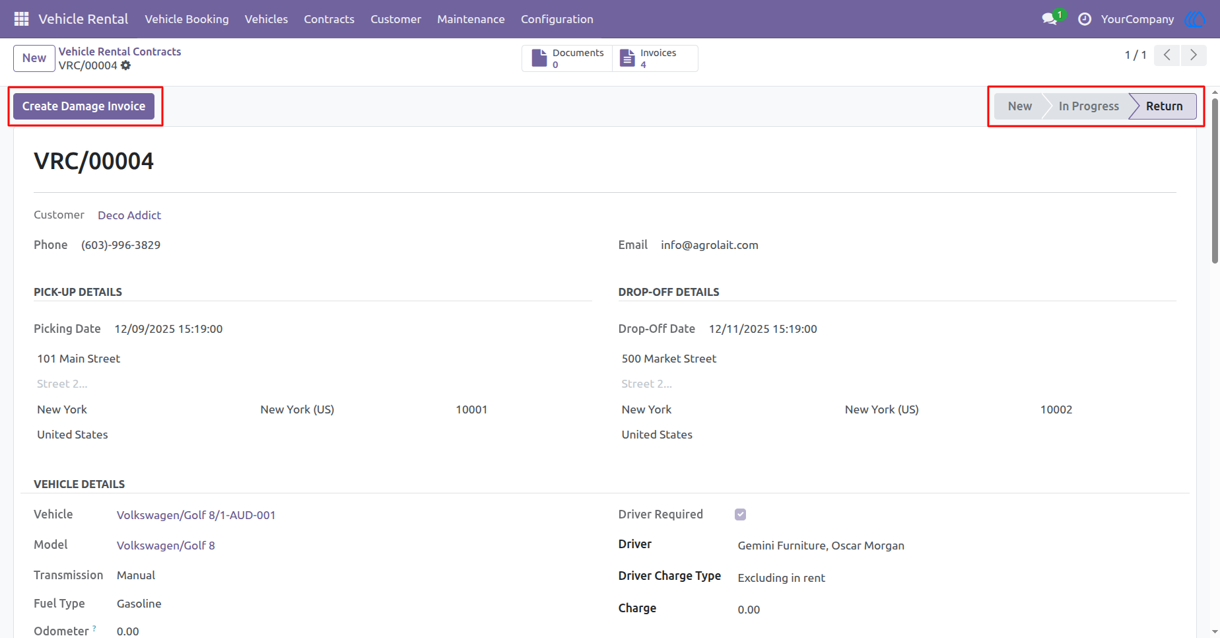Viewport: 1220px width, 638px height.
Task: Click Create Damage Invoice button
Action: click(x=84, y=106)
